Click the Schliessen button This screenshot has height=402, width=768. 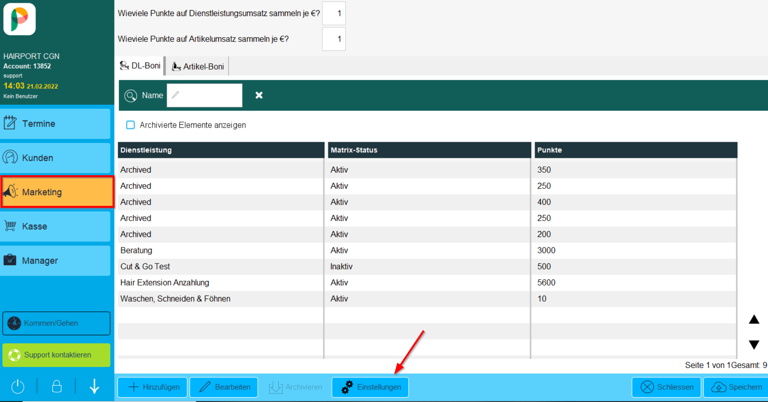(x=667, y=387)
